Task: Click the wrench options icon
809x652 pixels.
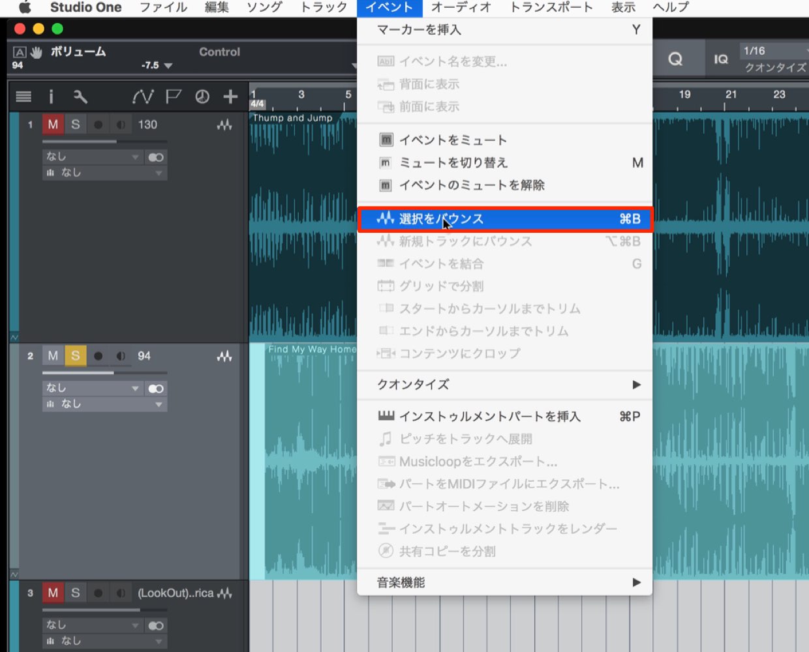Action: click(x=80, y=97)
